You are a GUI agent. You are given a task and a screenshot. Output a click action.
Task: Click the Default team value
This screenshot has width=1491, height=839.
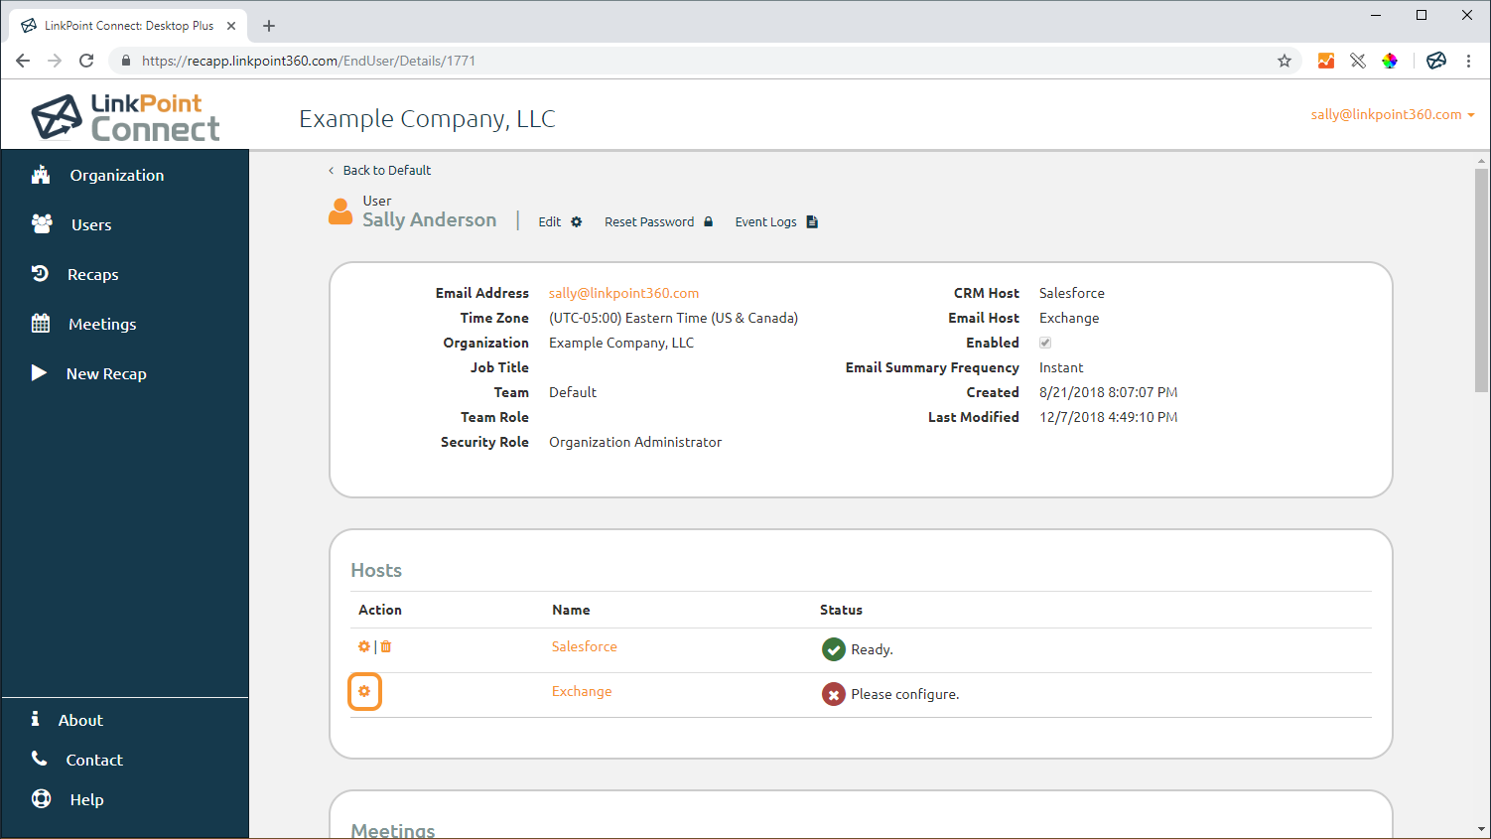[x=573, y=392]
